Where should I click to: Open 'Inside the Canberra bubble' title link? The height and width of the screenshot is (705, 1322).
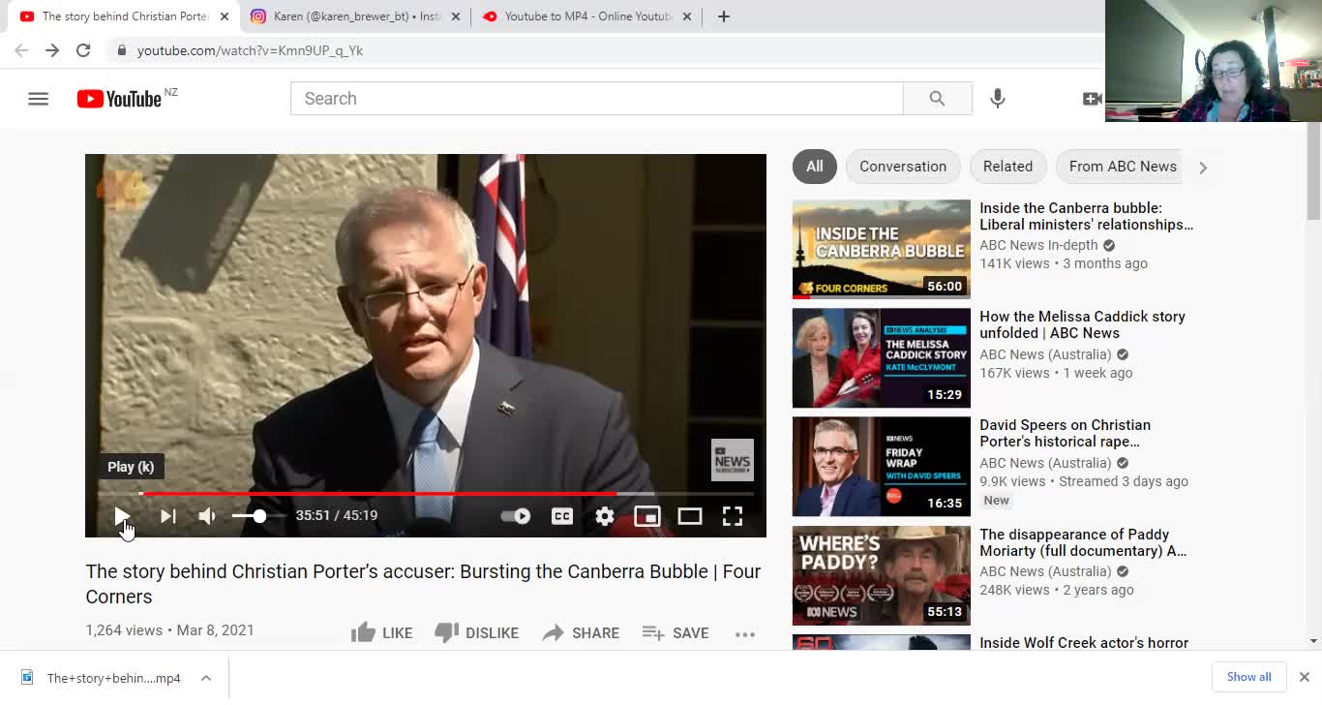[x=1086, y=216]
